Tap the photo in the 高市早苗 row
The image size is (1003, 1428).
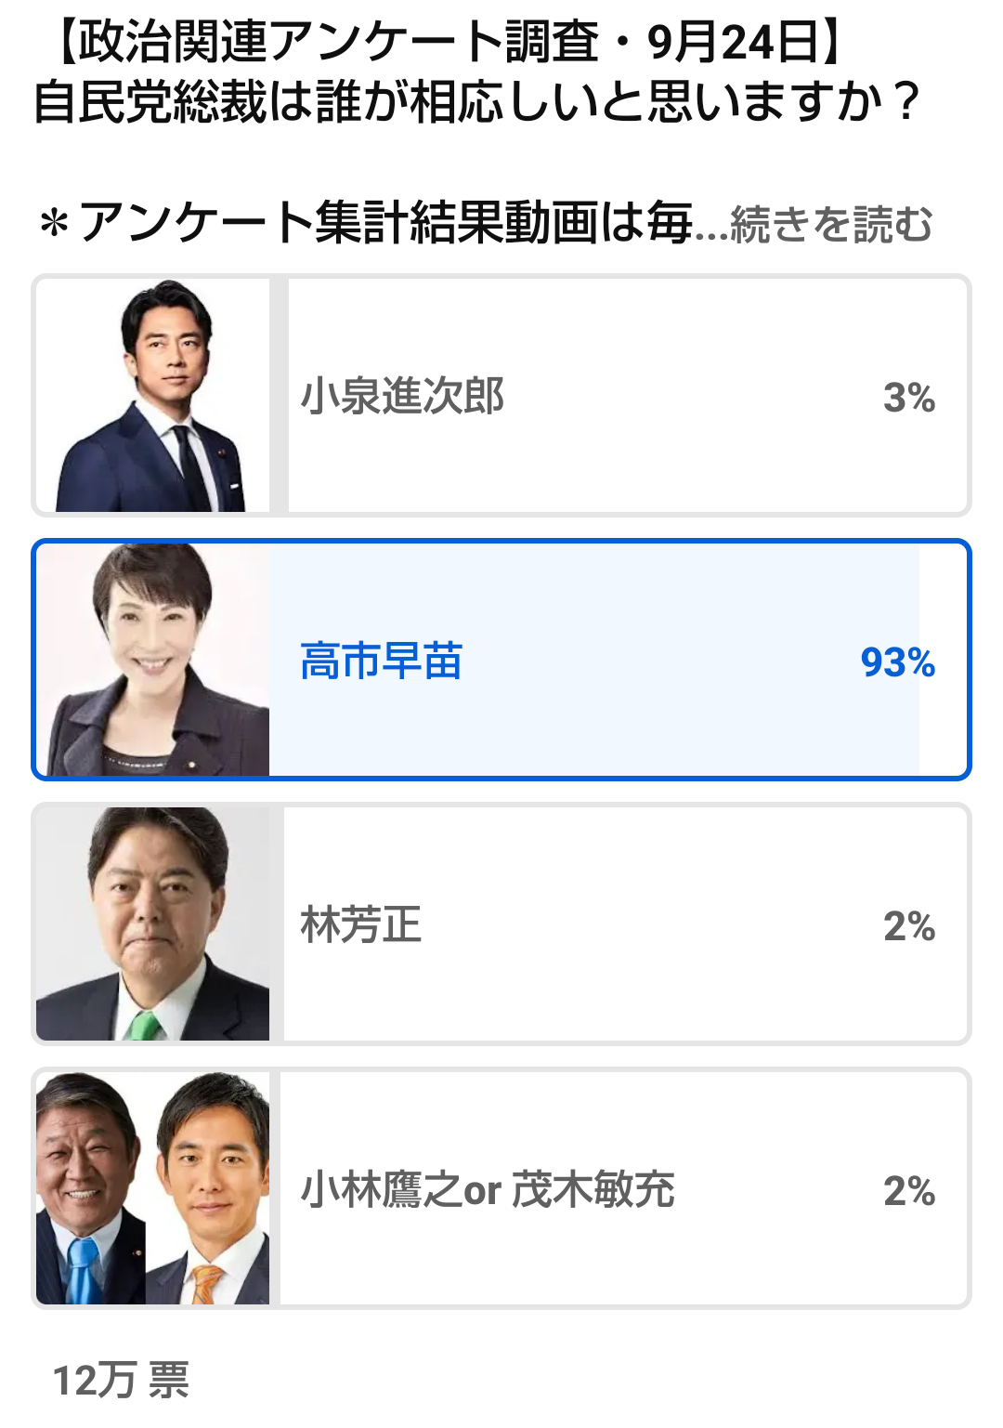[152, 661]
